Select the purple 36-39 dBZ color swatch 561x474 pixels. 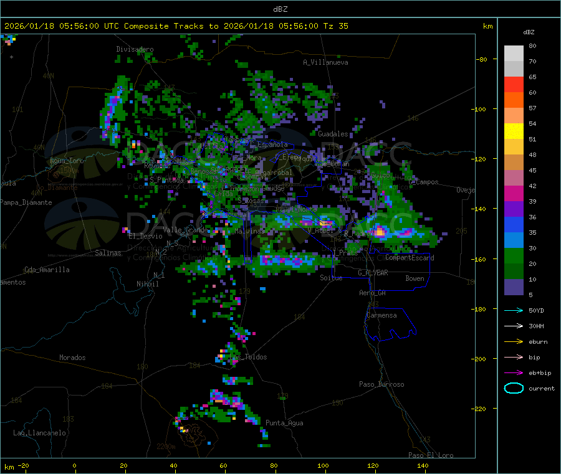514,209
